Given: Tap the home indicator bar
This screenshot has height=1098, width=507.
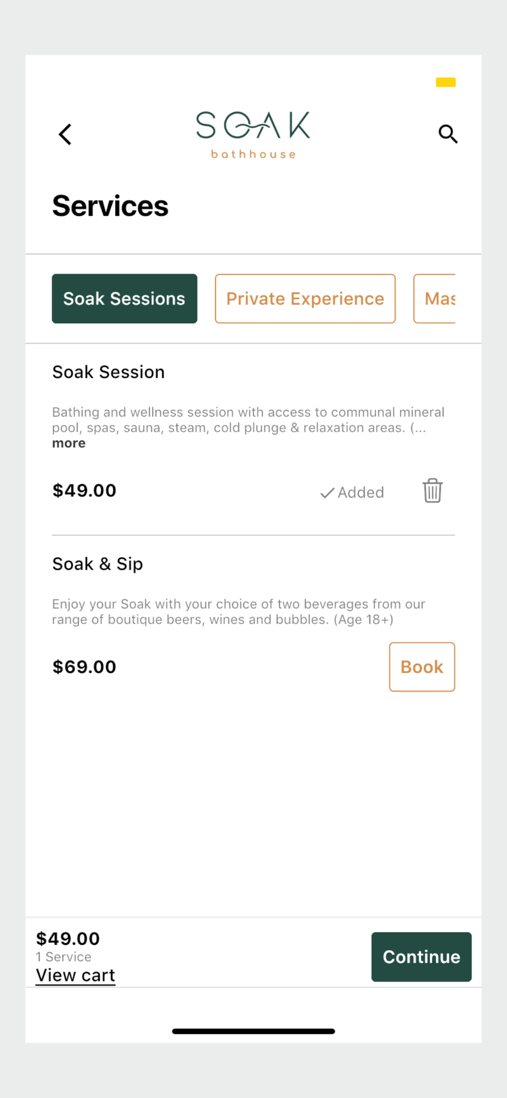Looking at the screenshot, I should pos(253,1031).
